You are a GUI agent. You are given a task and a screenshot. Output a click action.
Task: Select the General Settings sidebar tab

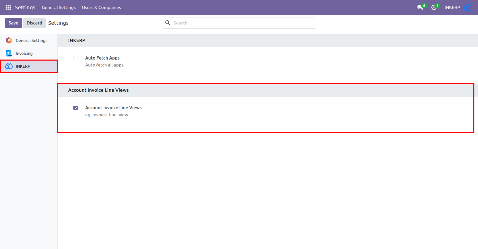point(29,40)
